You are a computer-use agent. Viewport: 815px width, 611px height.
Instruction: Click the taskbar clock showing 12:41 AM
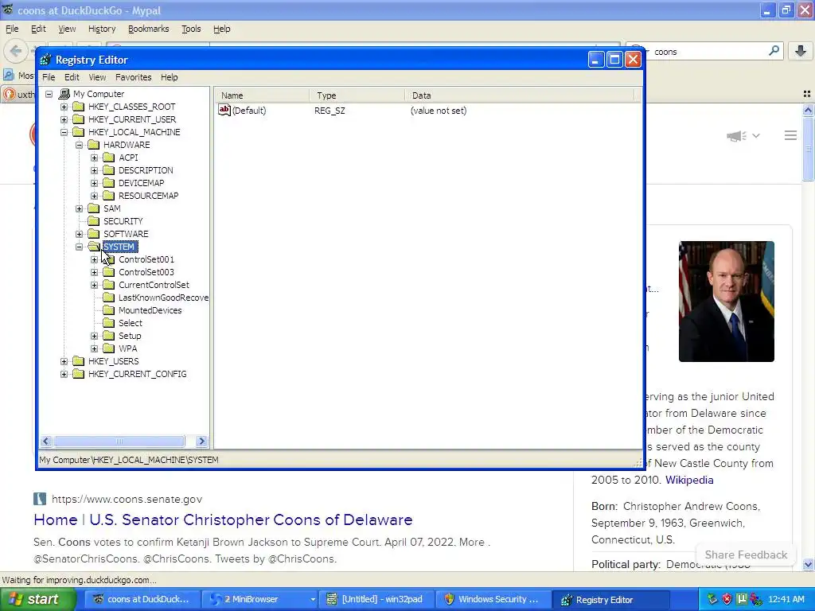(786, 599)
